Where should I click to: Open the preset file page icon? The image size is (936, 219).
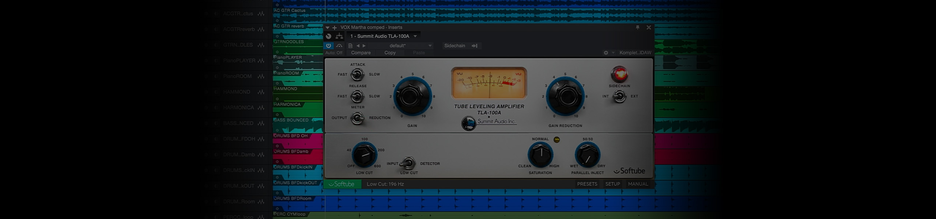(350, 46)
